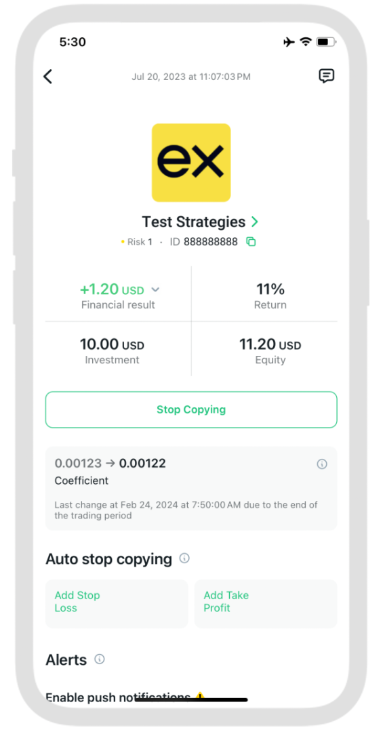Image resolution: width=383 pixels, height=732 pixels.
Task: Copy the strategy ID with copy icon
Action: click(x=251, y=242)
